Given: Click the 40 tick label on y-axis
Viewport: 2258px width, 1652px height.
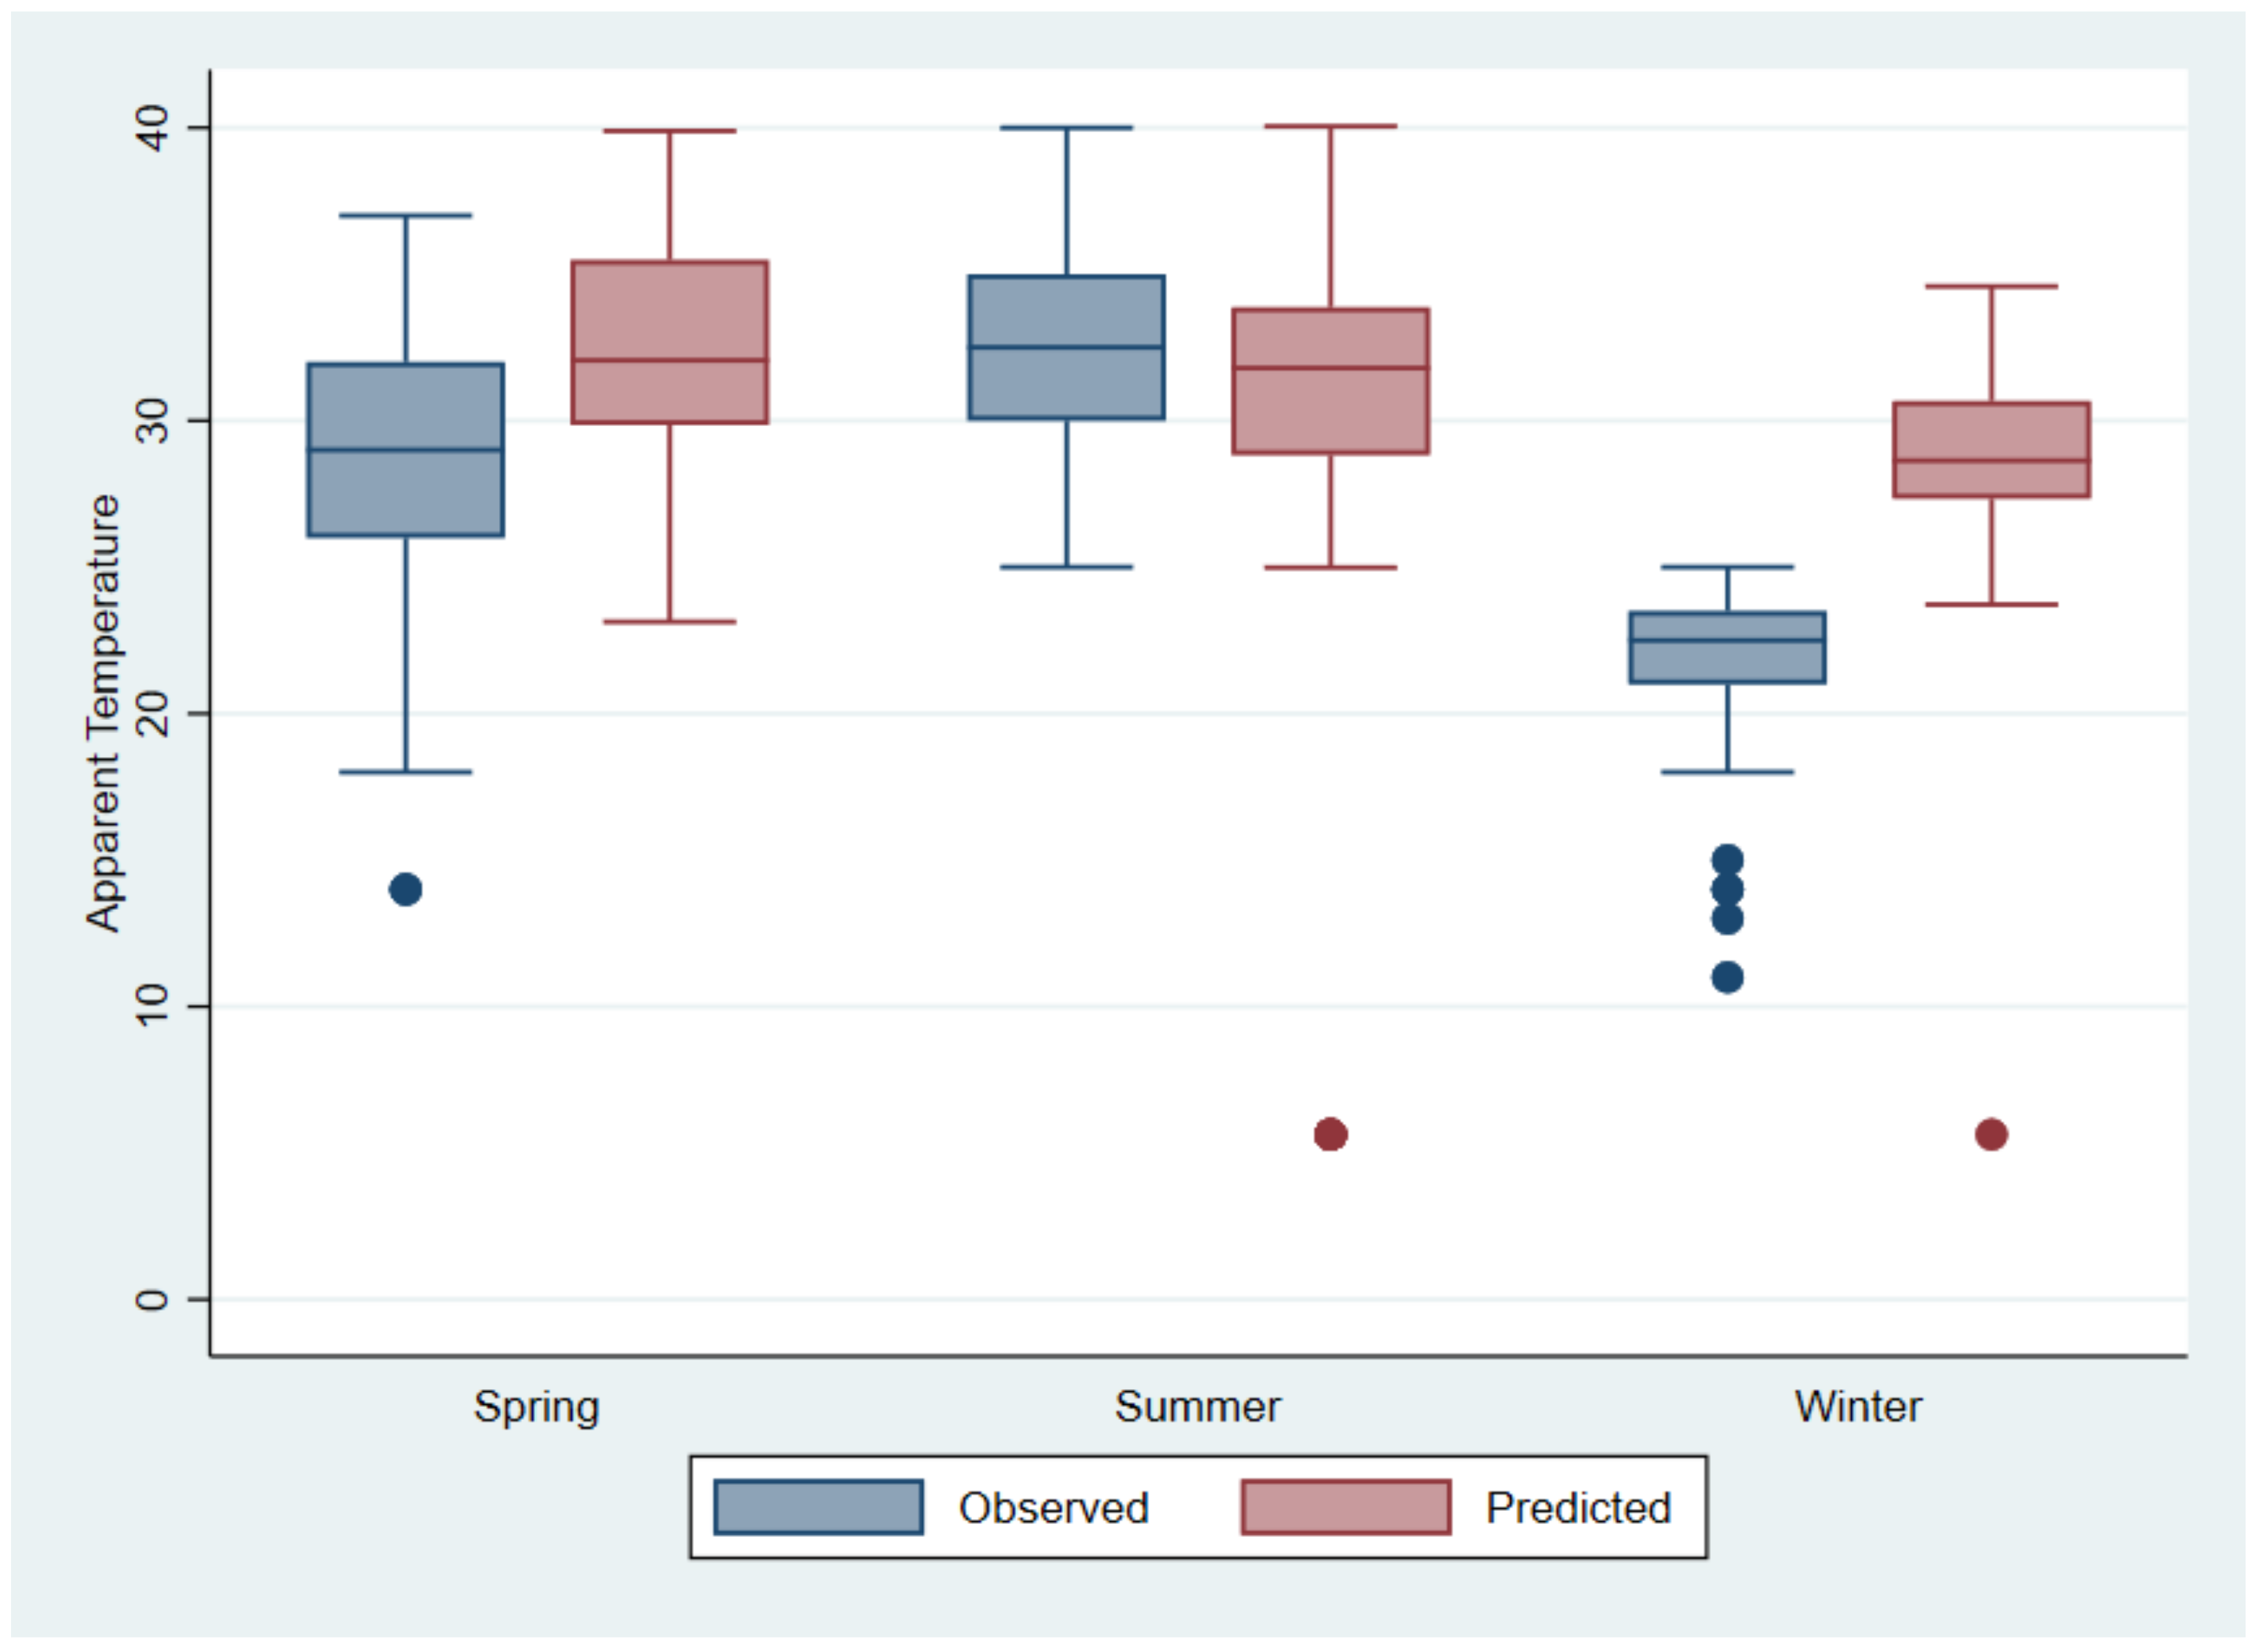Looking at the screenshot, I should tap(153, 128).
